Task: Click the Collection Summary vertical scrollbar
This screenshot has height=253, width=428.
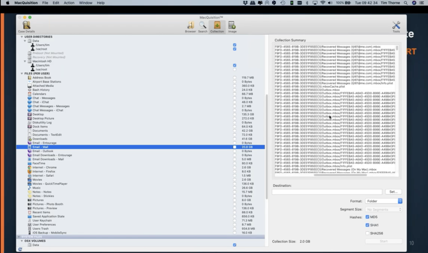Action: tap(397, 48)
